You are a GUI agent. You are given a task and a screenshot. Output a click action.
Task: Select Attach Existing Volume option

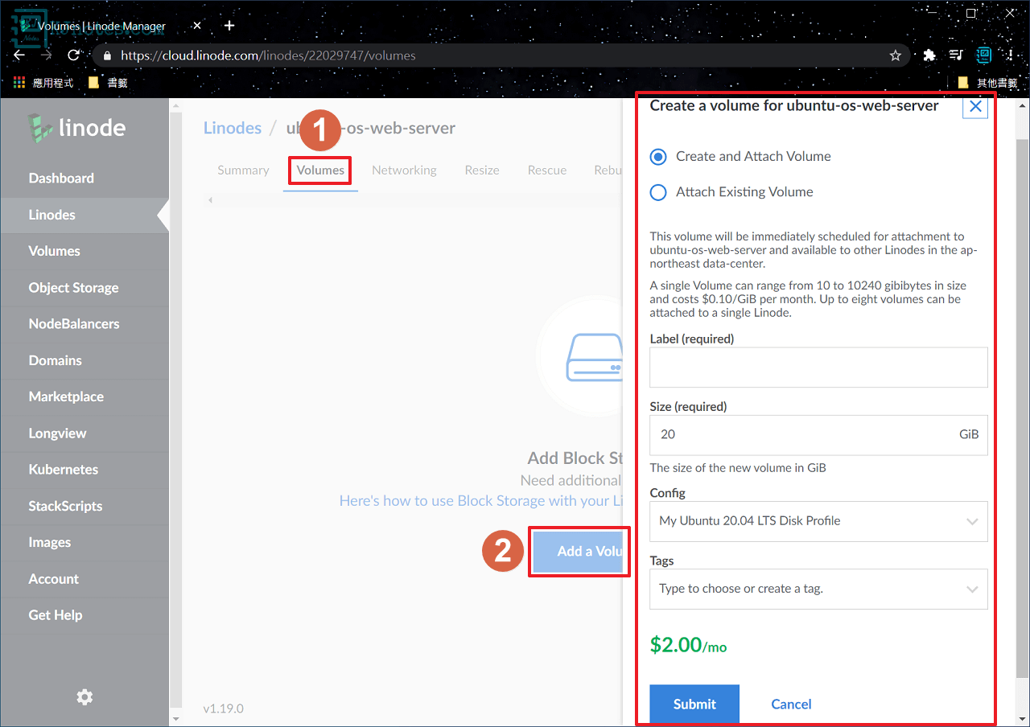[x=658, y=192]
